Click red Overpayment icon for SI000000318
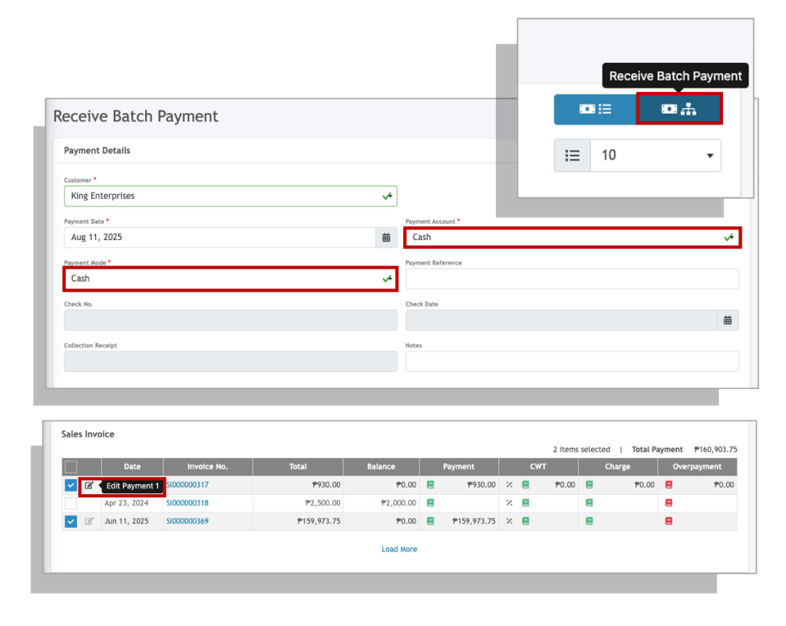The height and width of the screenshot is (626, 786). tap(669, 502)
